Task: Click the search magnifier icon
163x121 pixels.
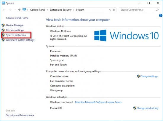Action: 157,10
